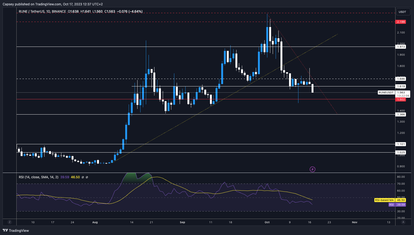
Task: Select the circular Z timezone icon below the chart
Action: click(x=10, y=222)
